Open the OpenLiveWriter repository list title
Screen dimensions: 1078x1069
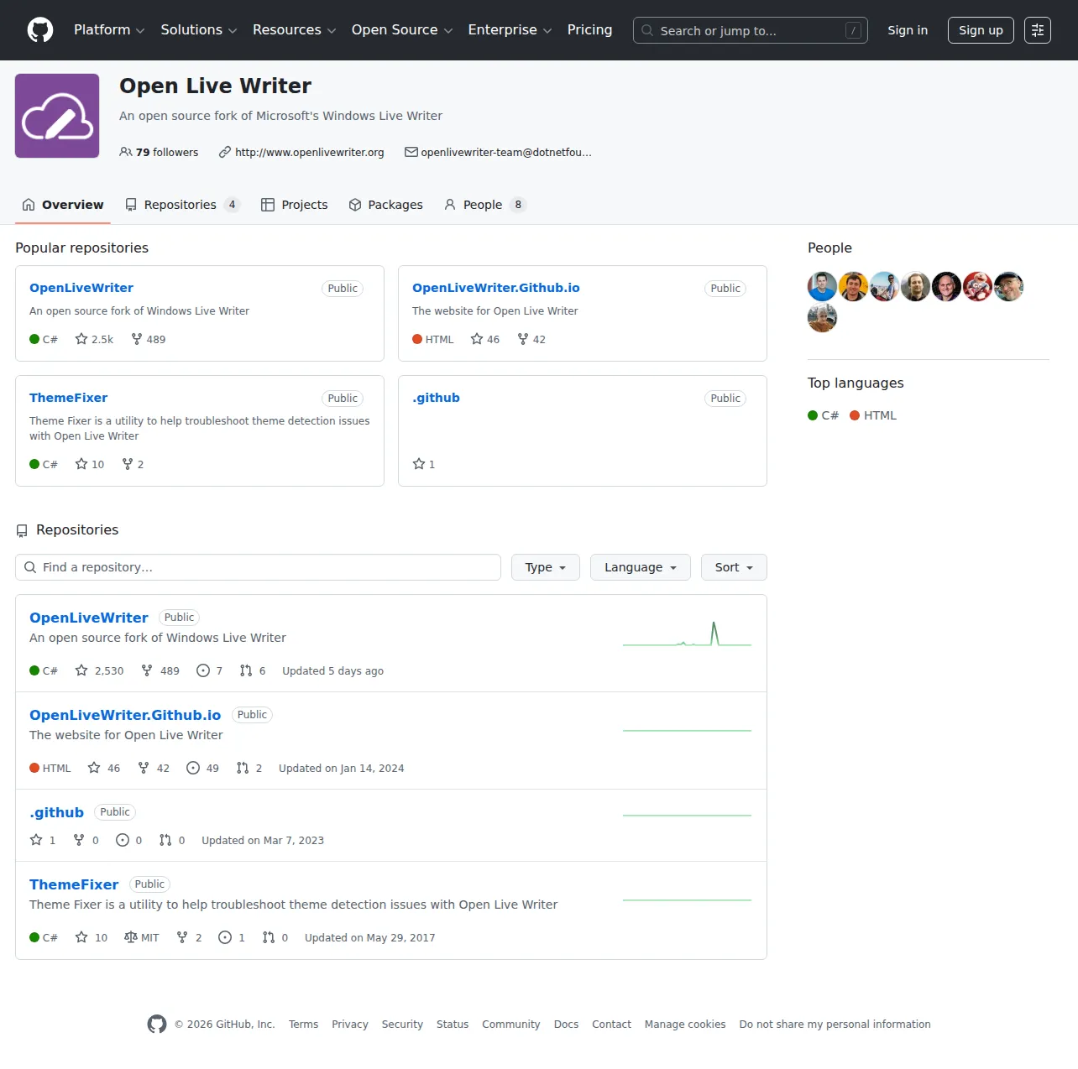[x=89, y=618]
